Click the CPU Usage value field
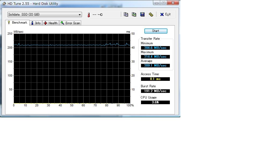Screen dimensions: 258x145 pyautogui.click(x=155, y=102)
